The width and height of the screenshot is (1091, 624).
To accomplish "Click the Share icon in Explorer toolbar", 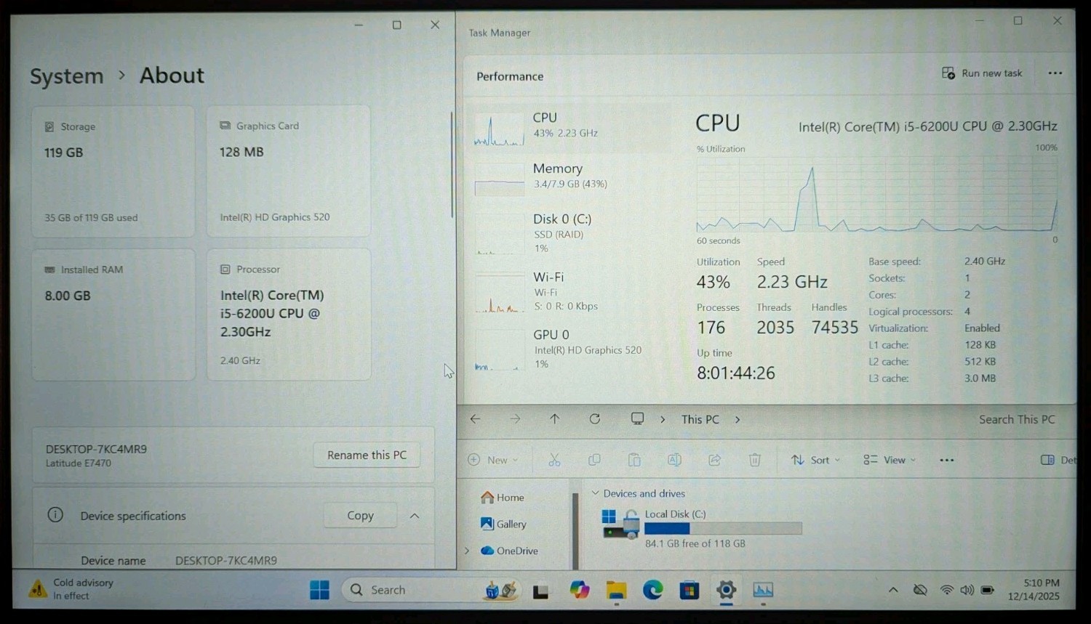I will [x=715, y=460].
